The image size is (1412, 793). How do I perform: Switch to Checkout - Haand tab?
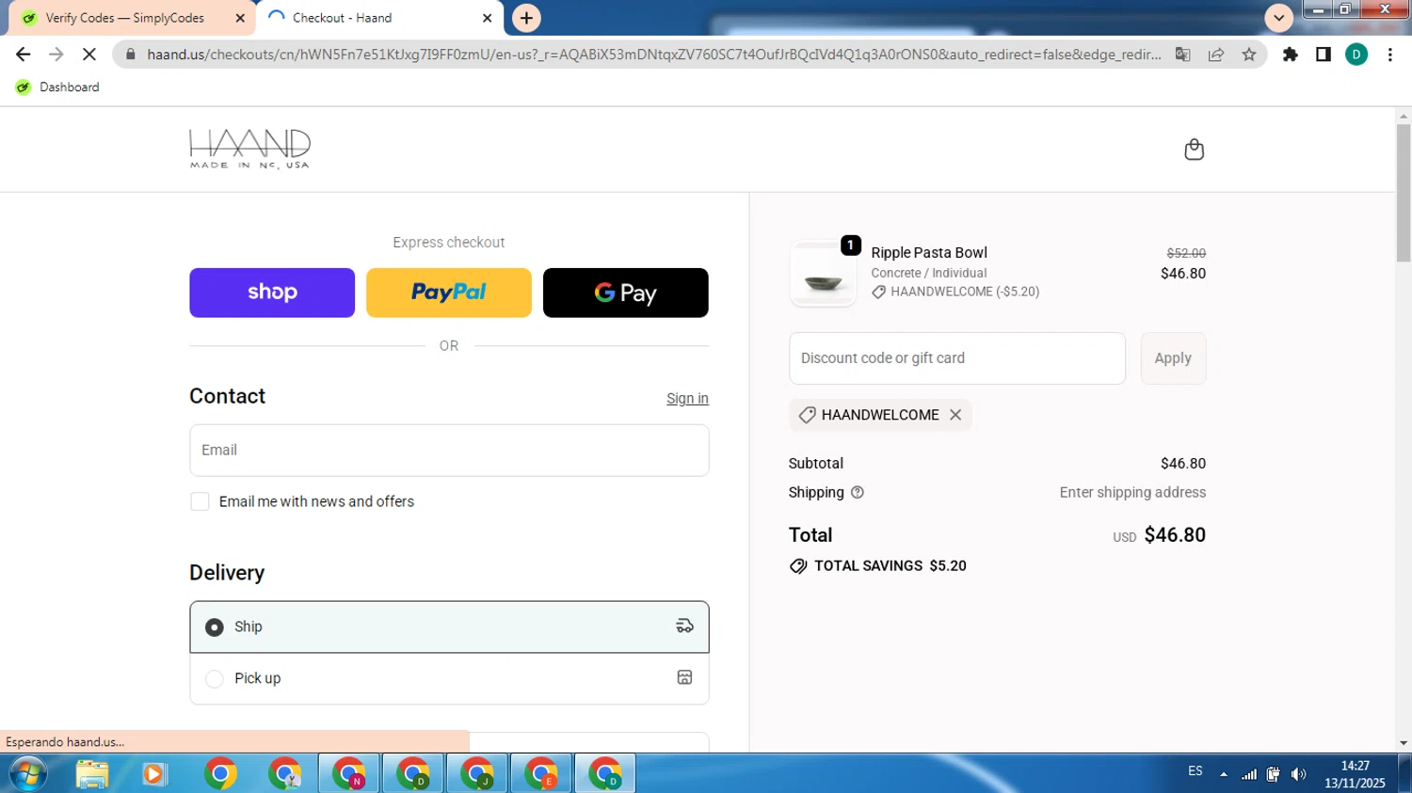378,18
